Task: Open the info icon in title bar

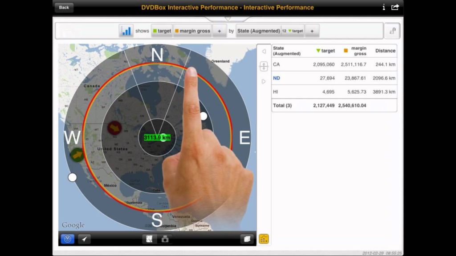Action: coord(383,7)
